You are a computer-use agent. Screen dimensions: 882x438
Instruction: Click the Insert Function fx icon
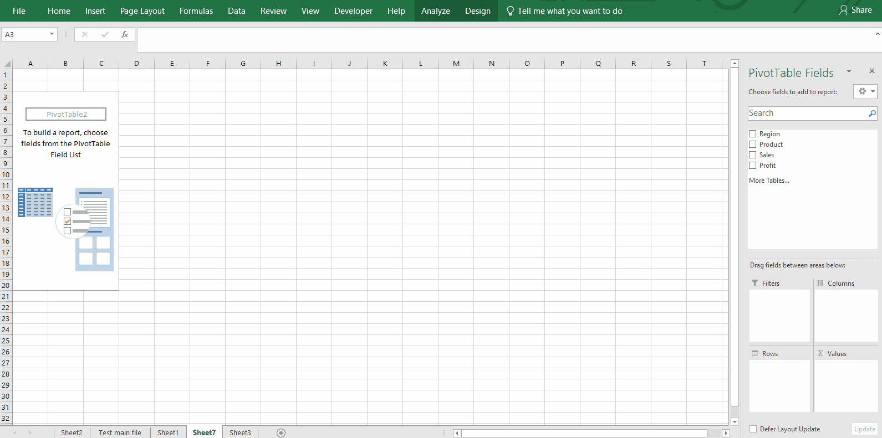pos(125,34)
